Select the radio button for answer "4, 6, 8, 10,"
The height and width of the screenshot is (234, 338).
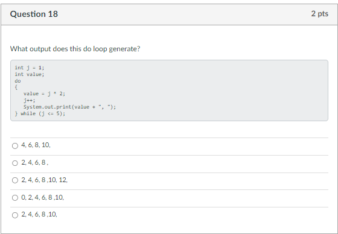coord(15,146)
